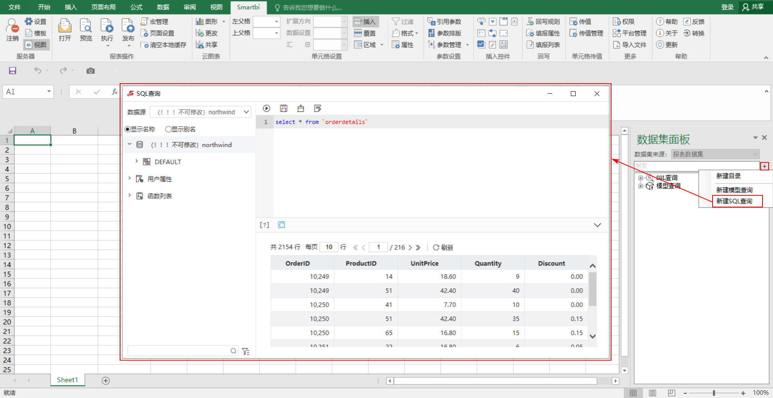
Task: Click the Name Box showing A1
Action: click(x=28, y=92)
